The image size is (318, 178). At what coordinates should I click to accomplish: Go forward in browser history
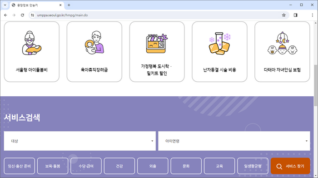tap(14, 15)
